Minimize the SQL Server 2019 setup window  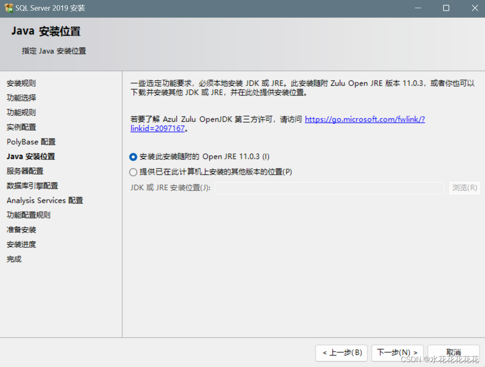click(x=418, y=8)
